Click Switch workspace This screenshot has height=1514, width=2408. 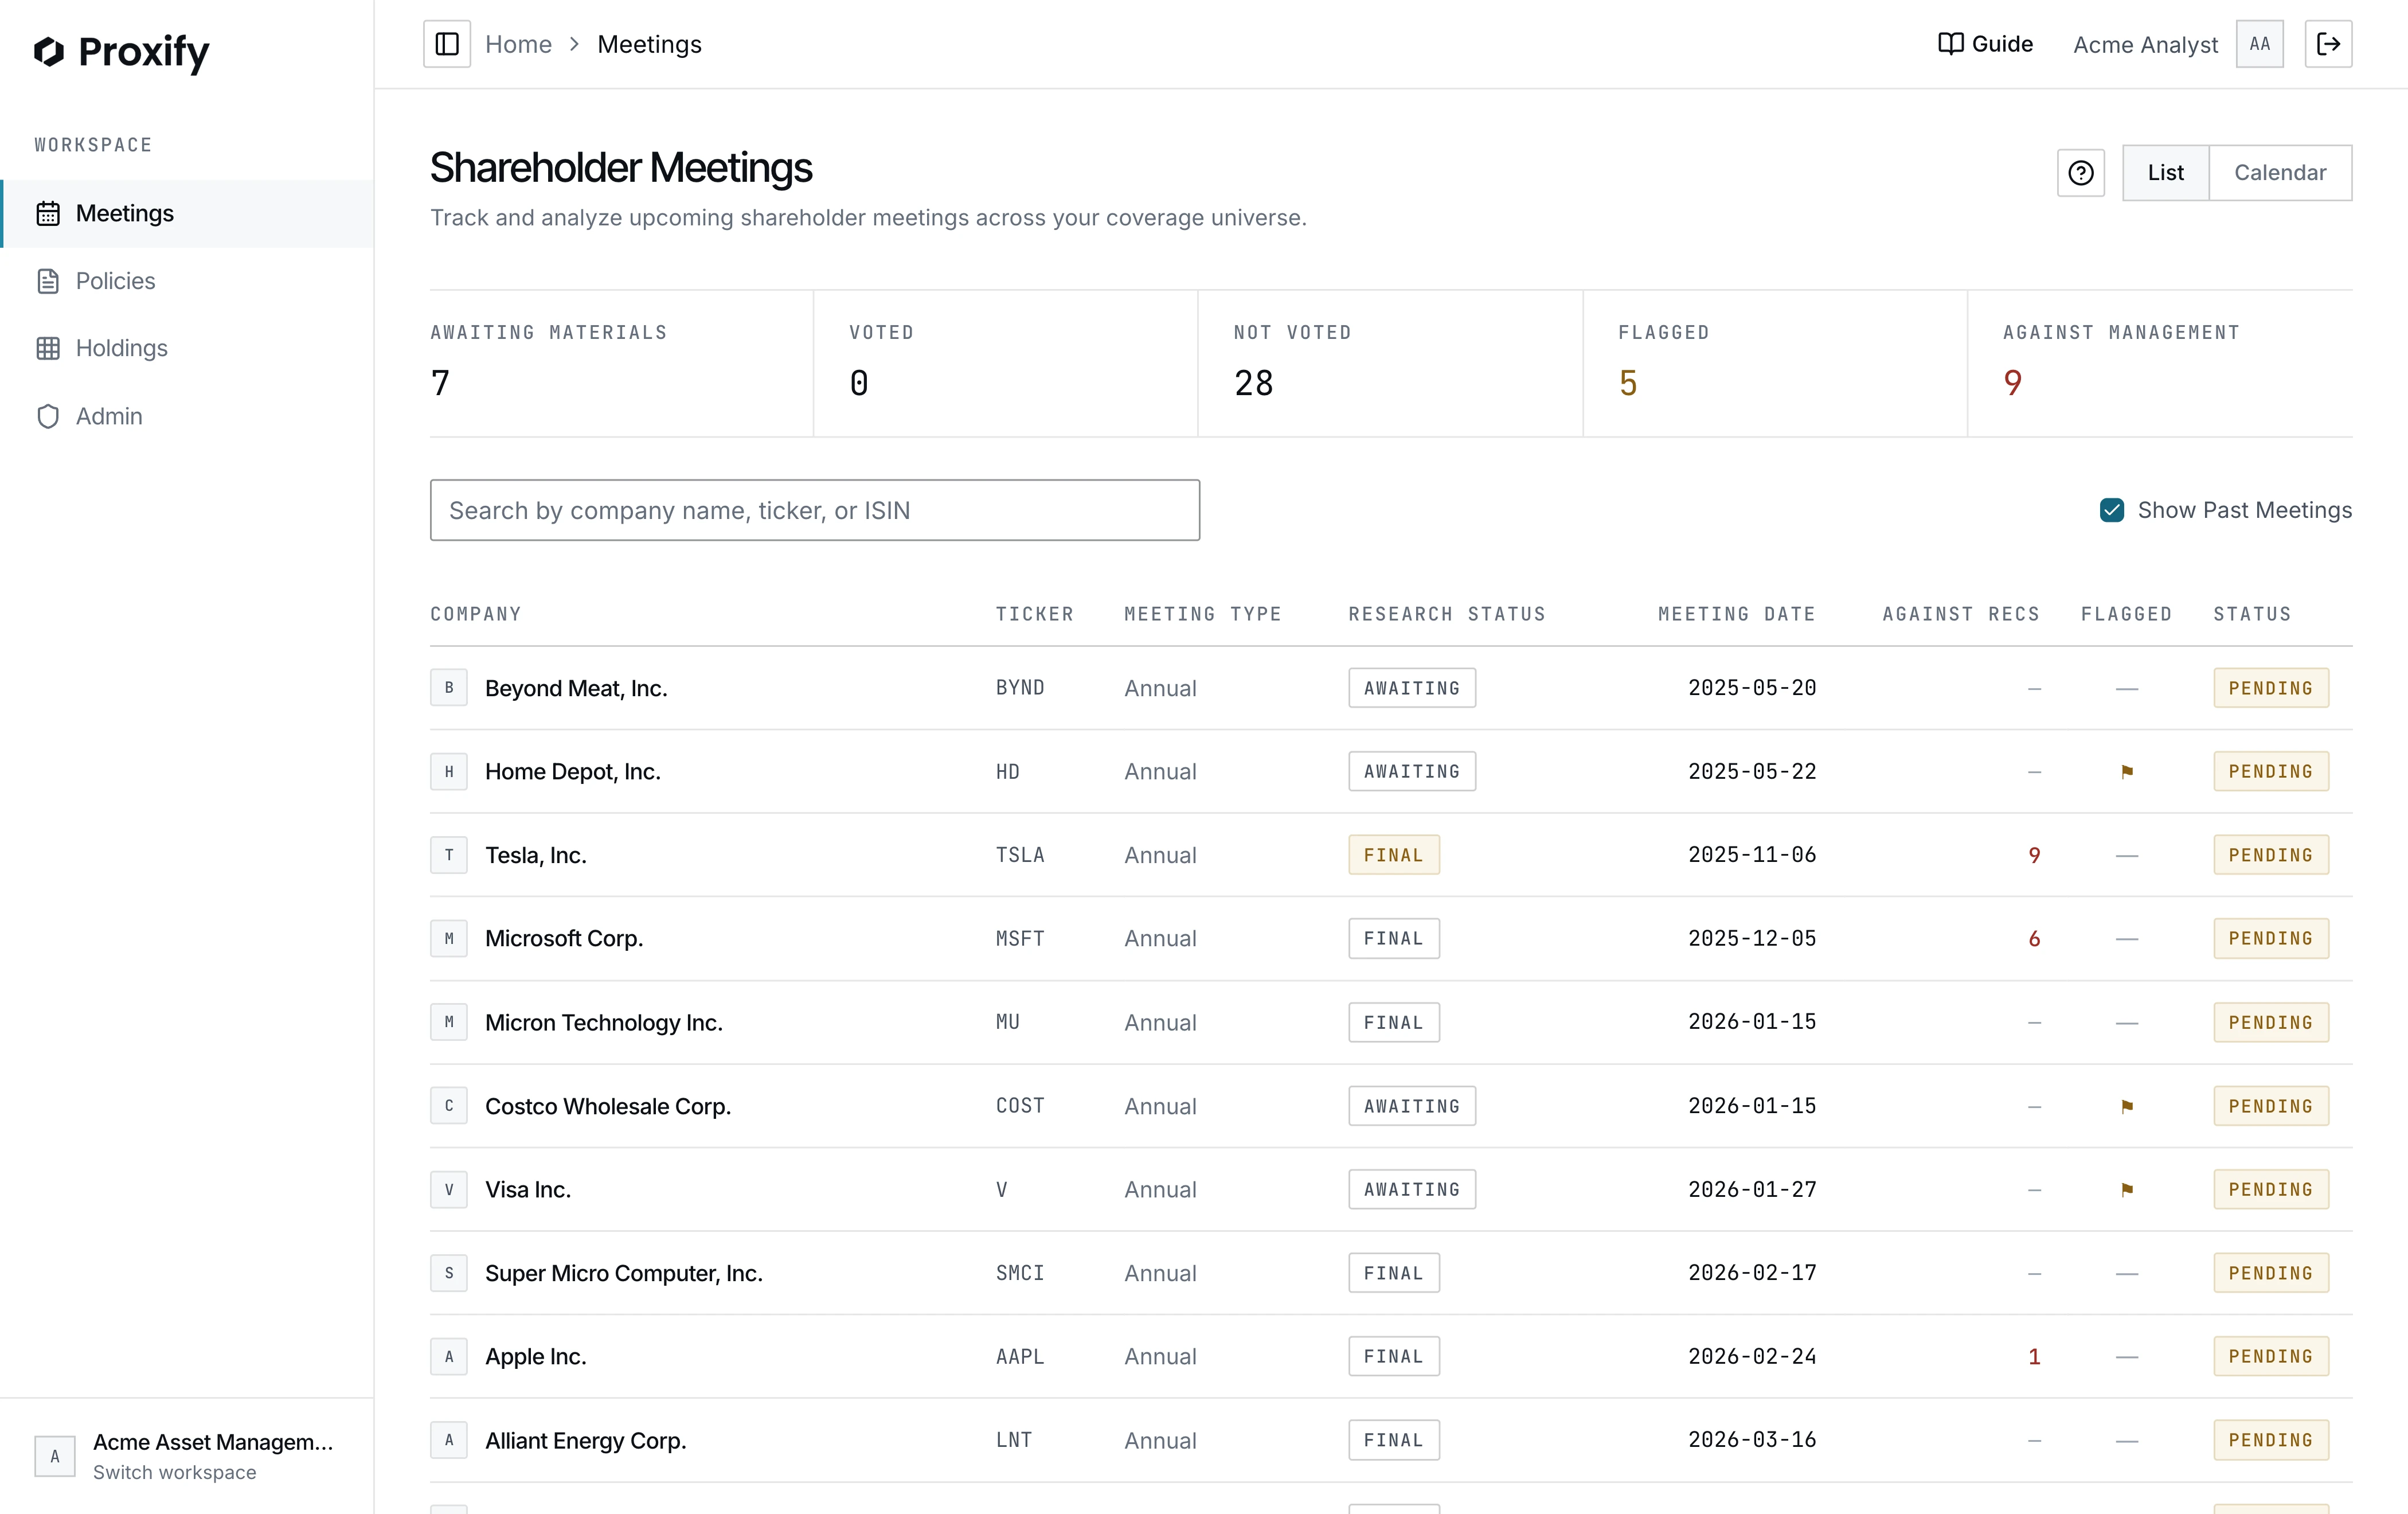(174, 1472)
